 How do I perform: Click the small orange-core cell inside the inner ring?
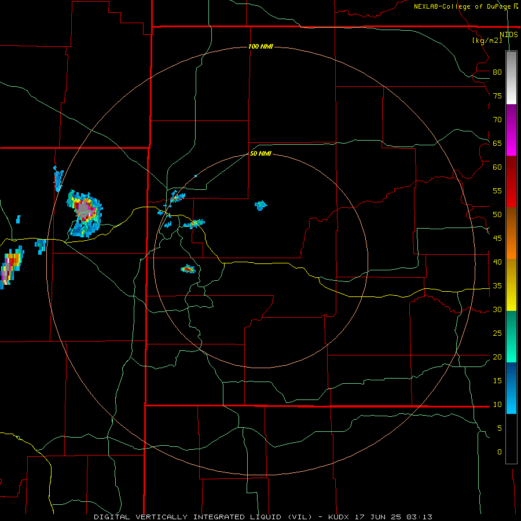coord(188,269)
